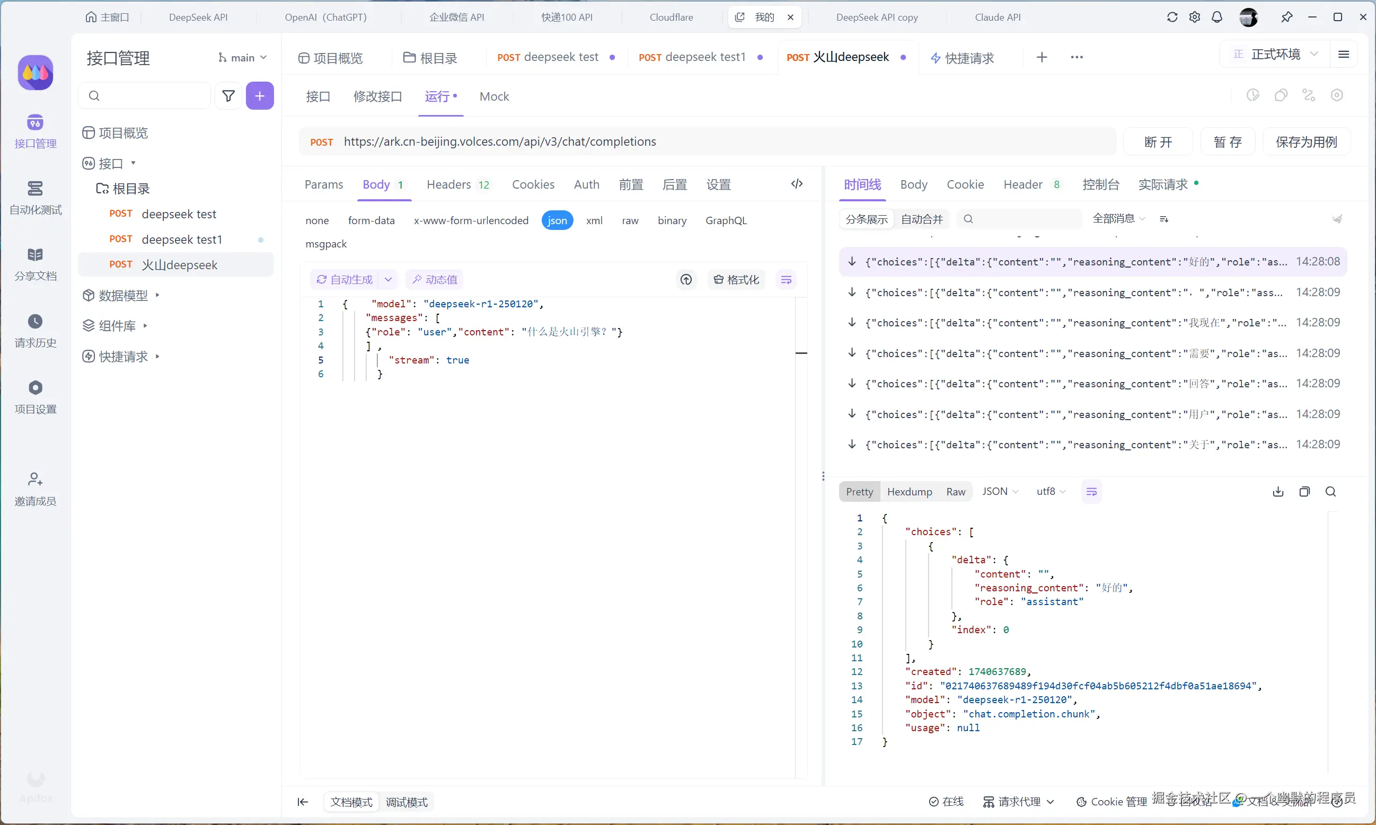Select the form-data body type
The image size is (1376, 825).
tap(371, 221)
